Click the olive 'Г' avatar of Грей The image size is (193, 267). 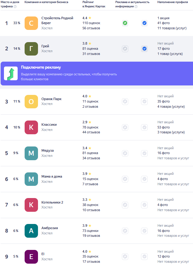pos(31,49)
